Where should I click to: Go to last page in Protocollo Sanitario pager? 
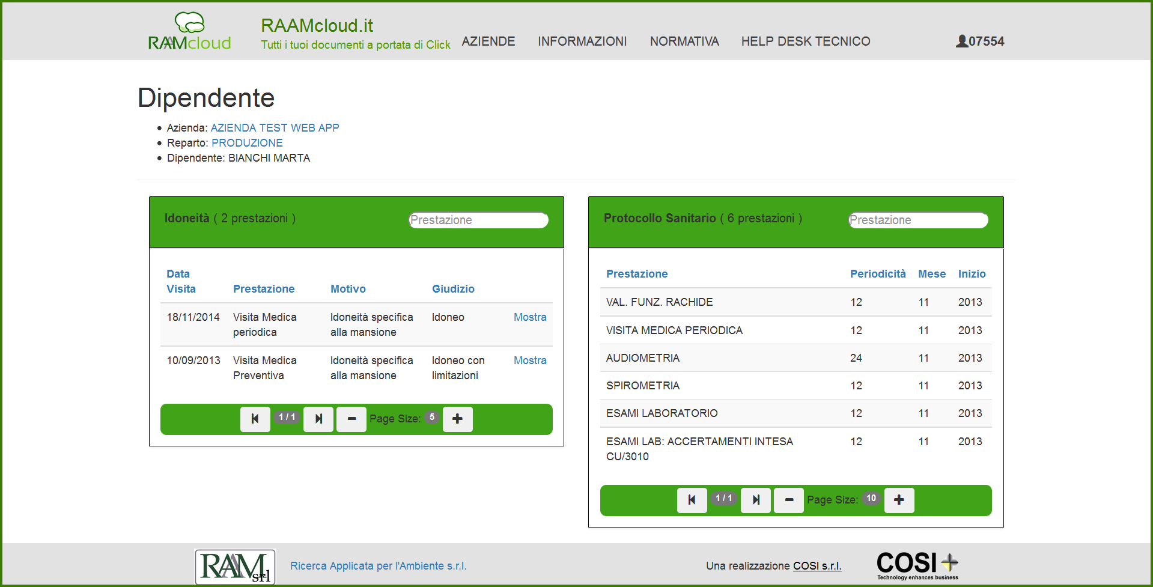[756, 500]
